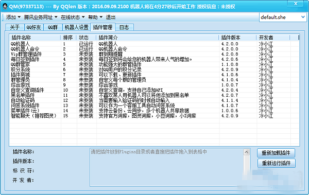Expand the 在线状态 menu
Viewport: 309px width, 195px height.
(x=73, y=17)
